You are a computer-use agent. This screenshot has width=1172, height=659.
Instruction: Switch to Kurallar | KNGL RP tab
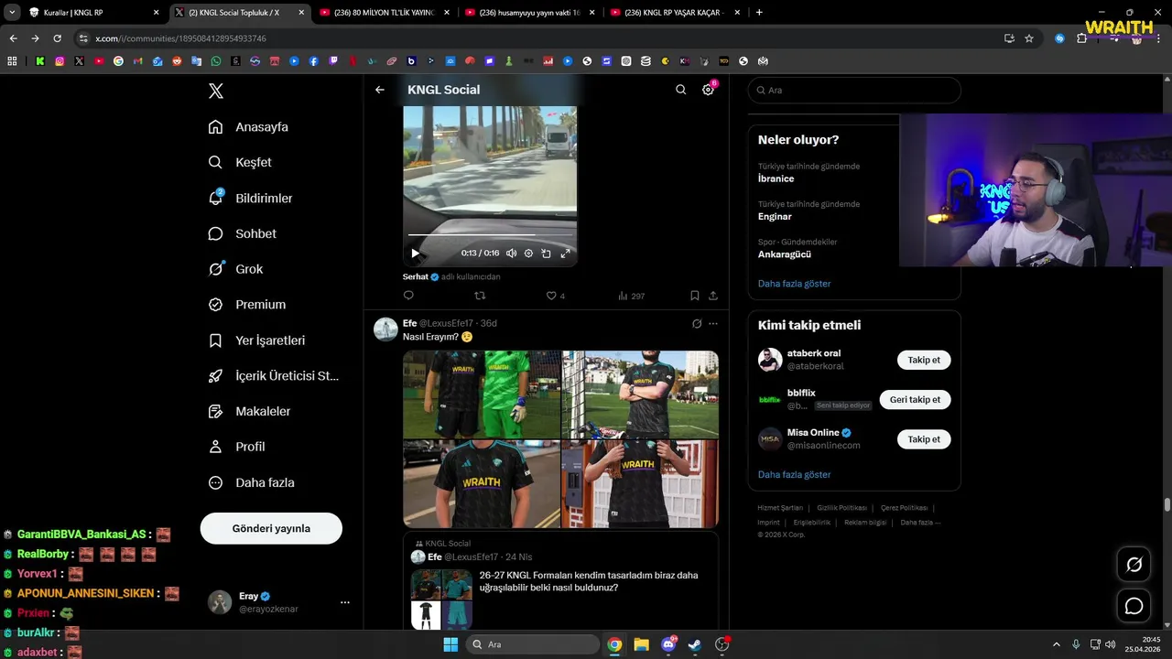(x=94, y=13)
